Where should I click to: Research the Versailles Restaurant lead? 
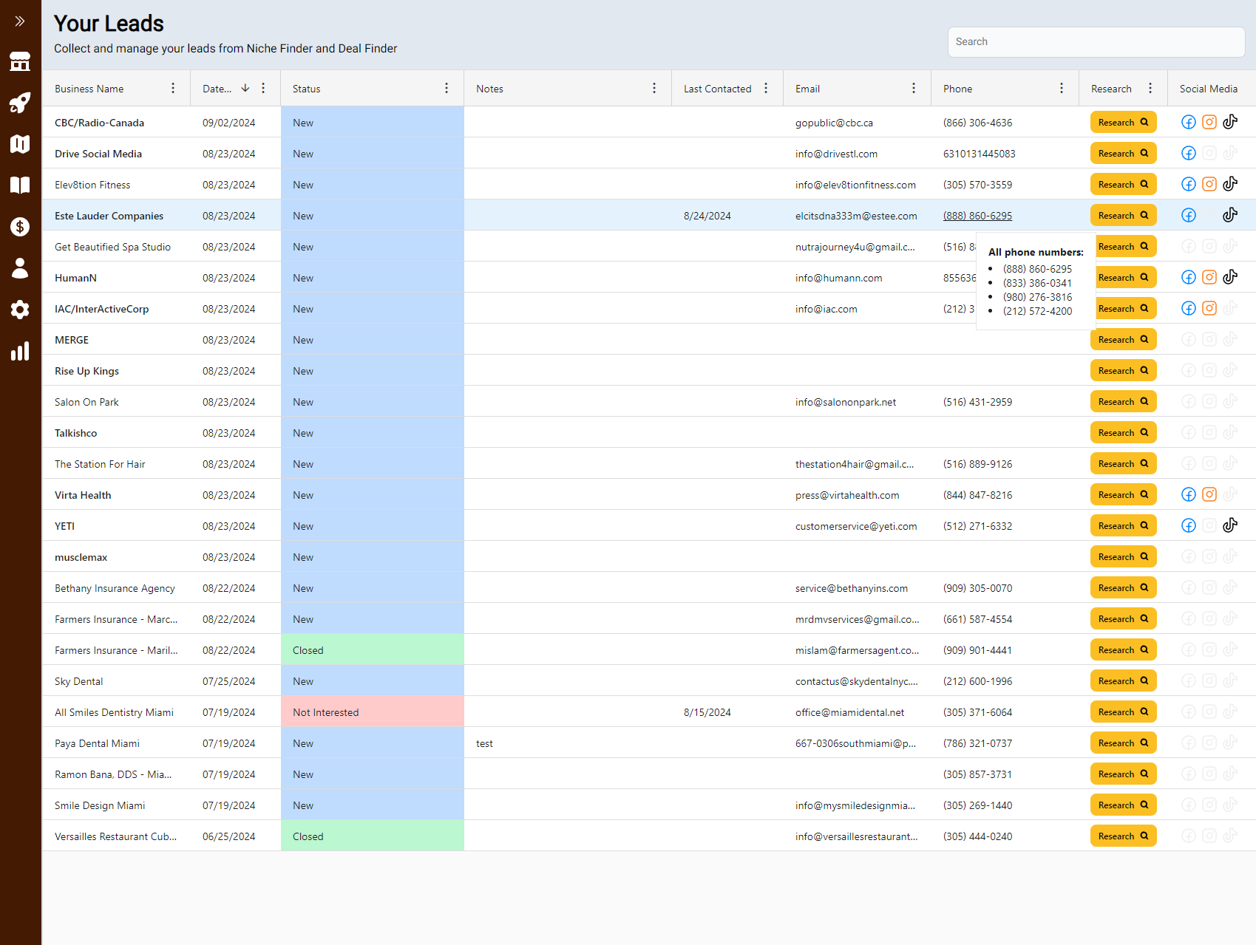1123,836
